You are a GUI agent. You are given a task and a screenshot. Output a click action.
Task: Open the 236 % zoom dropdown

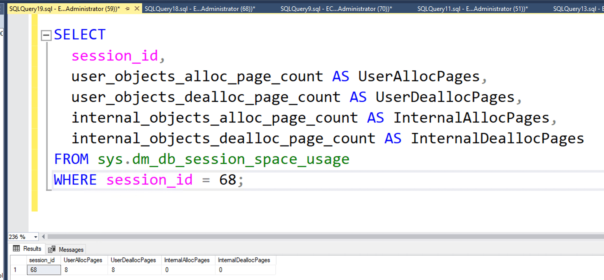(35, 237)
